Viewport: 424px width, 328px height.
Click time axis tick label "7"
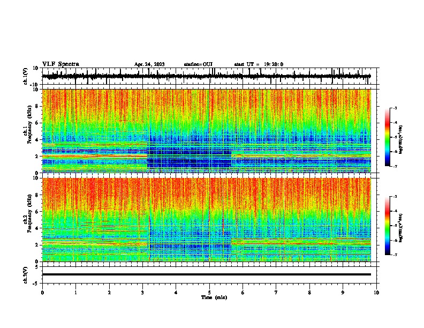click(276, 293)
